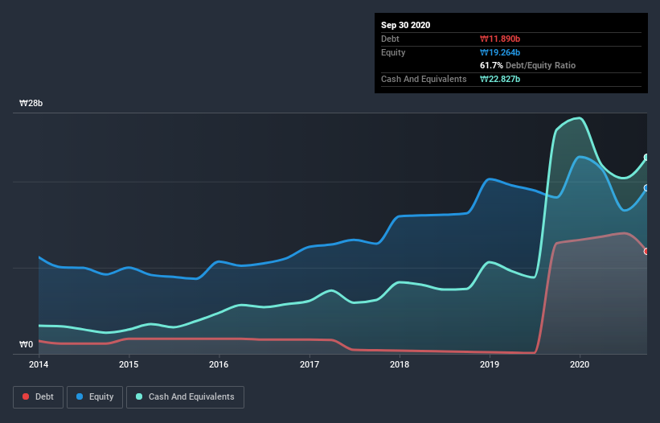This screenshot has width=660, height=423.
Task: Toggle Cash And Equivalents legend button
Action: tap(185, 397)
